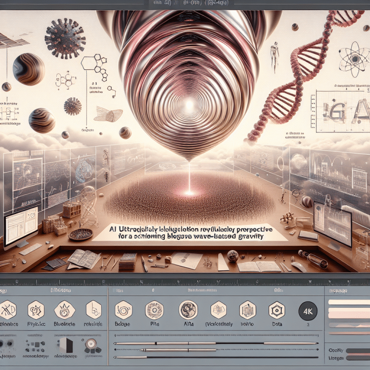This screenshot has height=370, width=370.
Task: Click the hexagon icon with vertical bars
Action: [x=247, y=309]
